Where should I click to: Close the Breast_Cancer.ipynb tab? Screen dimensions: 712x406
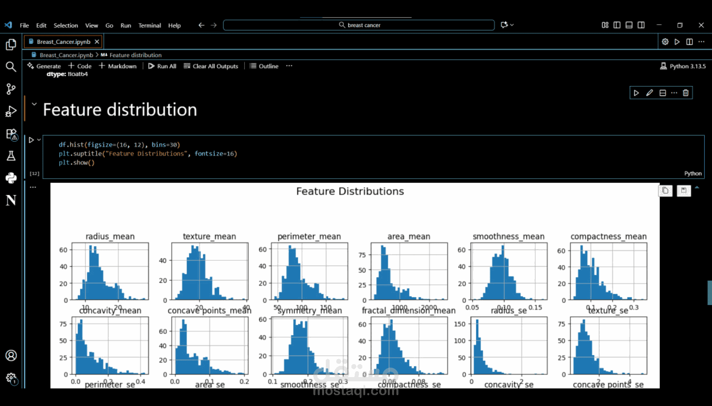[x=97, y=42]
